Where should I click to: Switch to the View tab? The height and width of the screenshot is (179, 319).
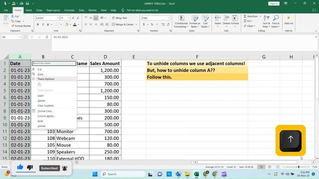coord(104,10)
